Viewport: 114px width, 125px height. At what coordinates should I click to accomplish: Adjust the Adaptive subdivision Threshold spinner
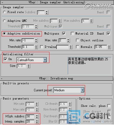tap(36, 47)
